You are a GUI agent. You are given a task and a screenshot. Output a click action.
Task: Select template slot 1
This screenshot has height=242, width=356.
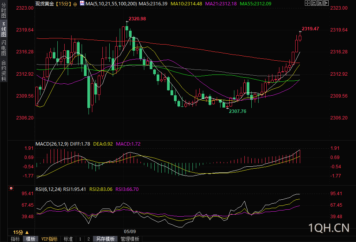point(80,239)
